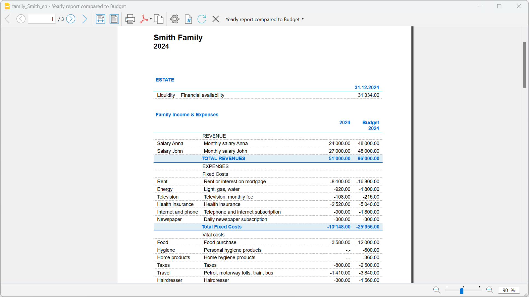
Task: Click 'Personal hygiene products' text
Action: 233,250
